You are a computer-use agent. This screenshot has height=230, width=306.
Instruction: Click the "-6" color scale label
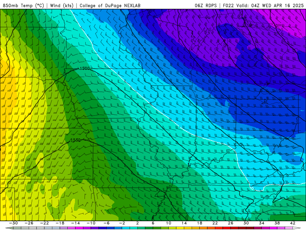tap(107, 223)
